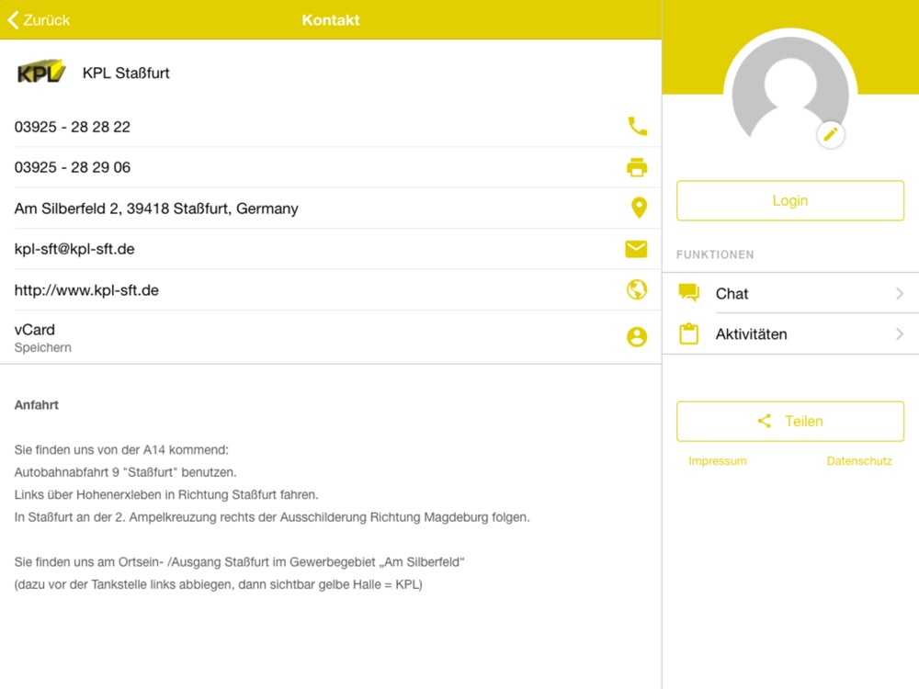The image size is (919, 689).
Task: Tap the phone call icon
Action: coord(637,126)
